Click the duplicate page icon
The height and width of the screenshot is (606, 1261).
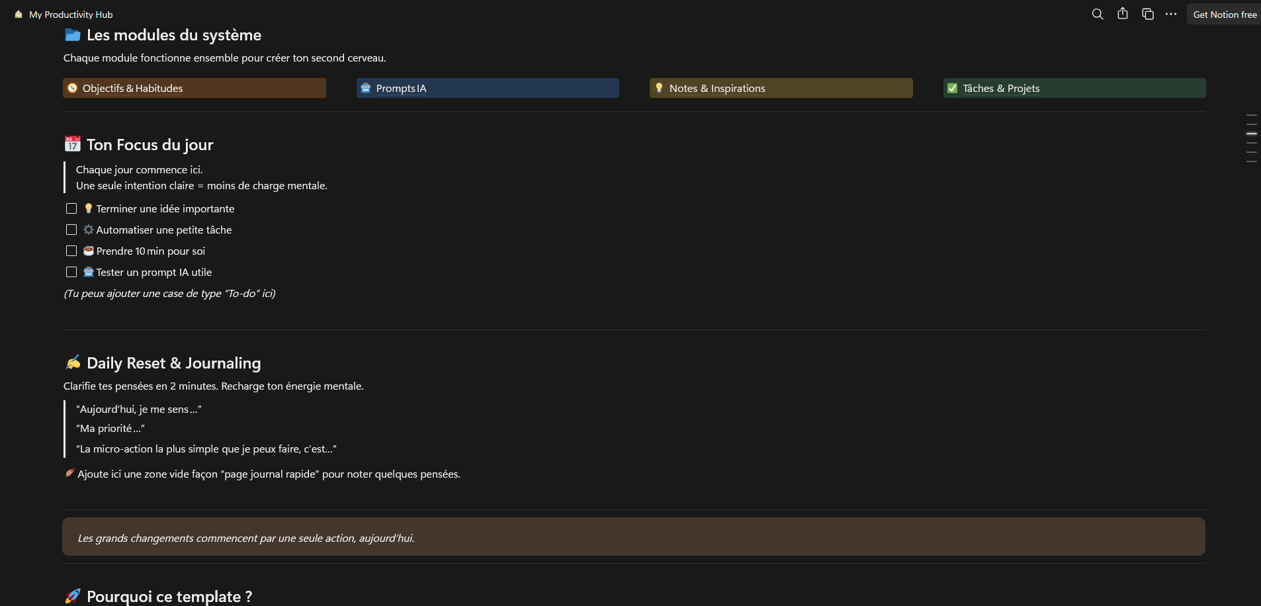click(1147, 14)
